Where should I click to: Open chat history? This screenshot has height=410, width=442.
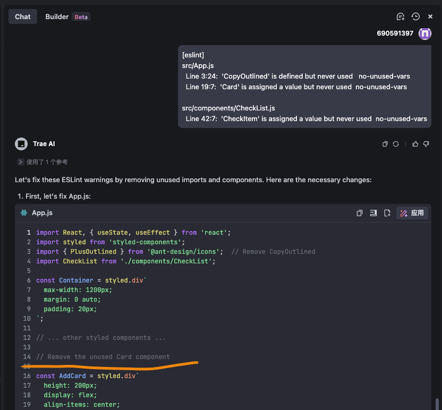point(415,16)
